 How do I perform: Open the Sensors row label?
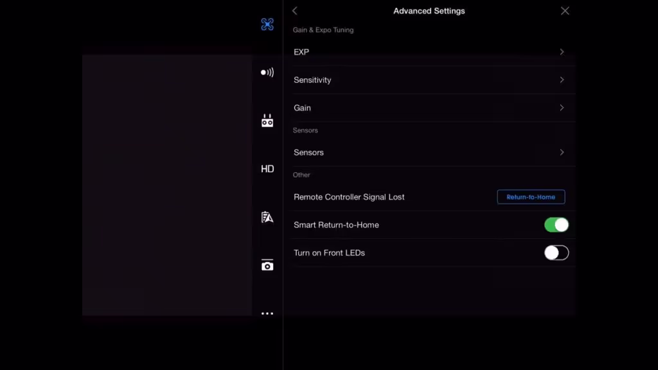point(308,152)
